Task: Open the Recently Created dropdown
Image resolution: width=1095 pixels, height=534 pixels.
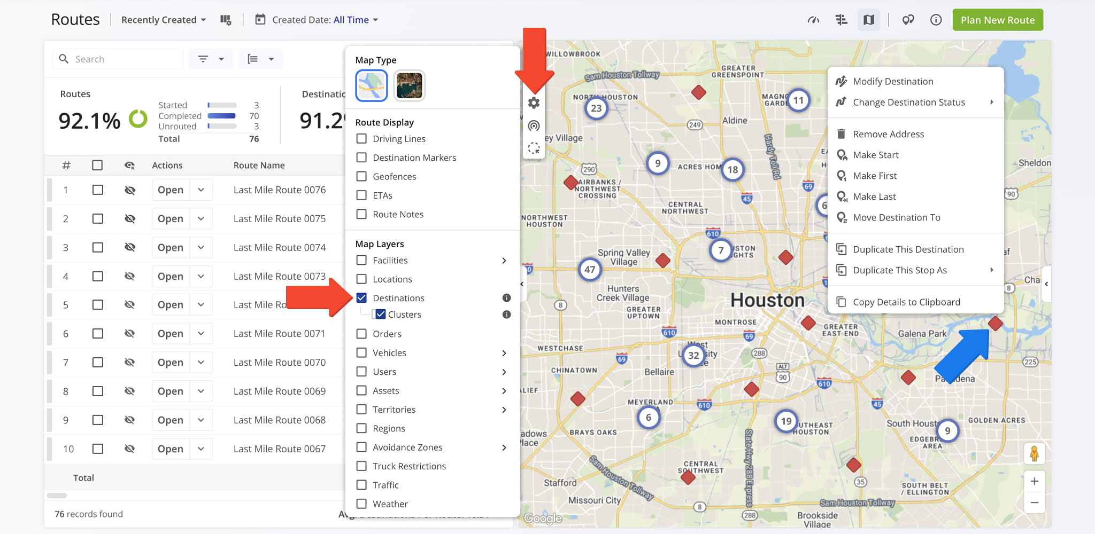Action: coord(164,20)
